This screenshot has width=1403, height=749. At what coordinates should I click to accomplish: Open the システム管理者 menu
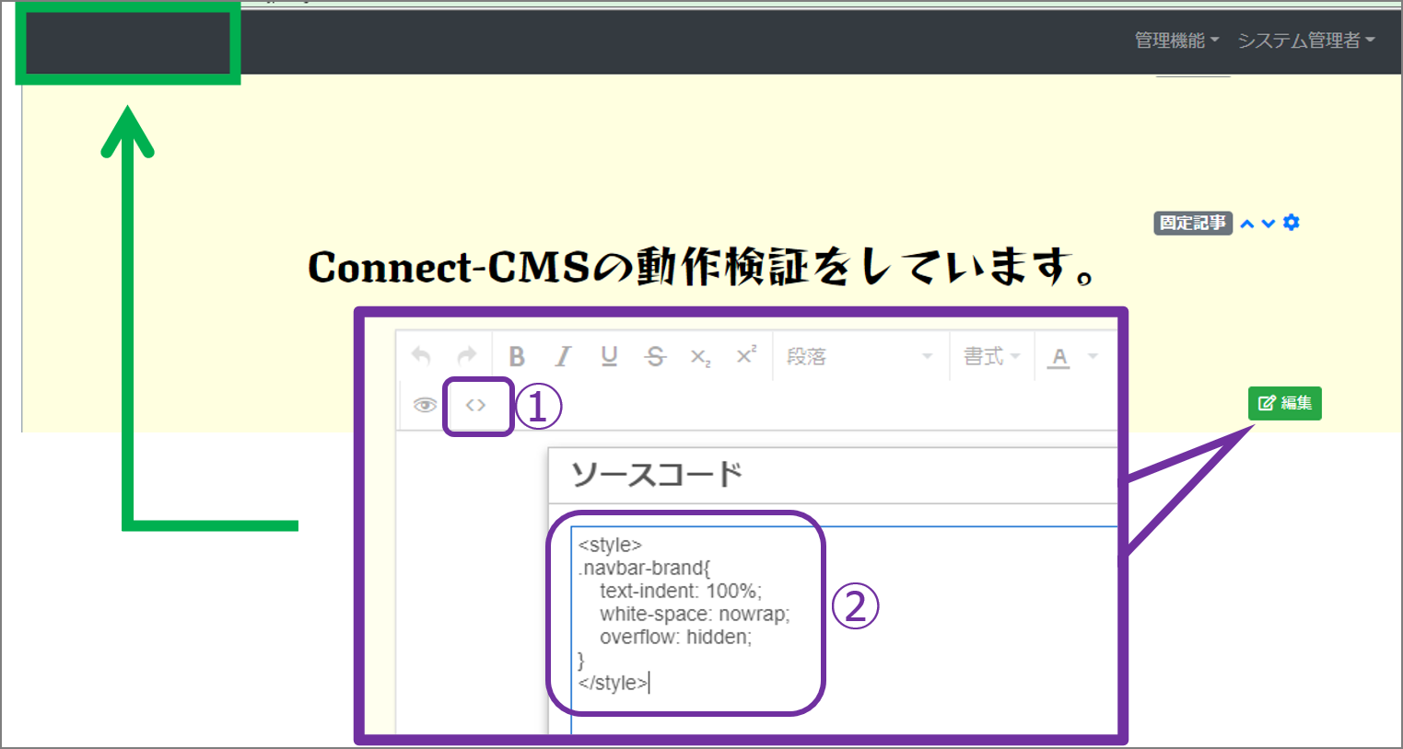pos(1301,40)
